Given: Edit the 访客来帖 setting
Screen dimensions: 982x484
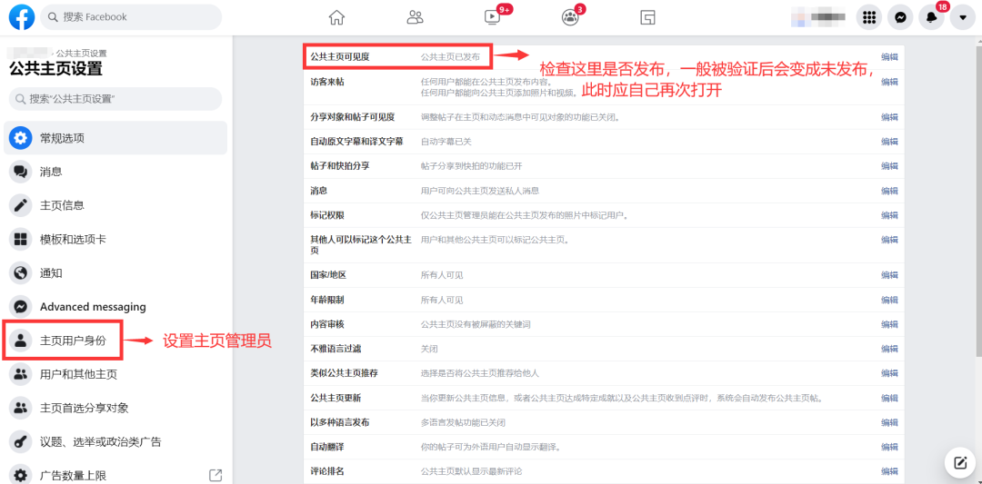Looking at the screenshot, I should [x=889, y=82].
